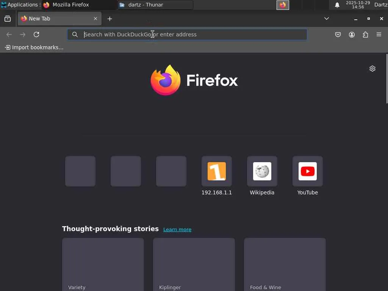
Task: Open the Extensions puzzle icon
Action: click(x=365, y=34)
